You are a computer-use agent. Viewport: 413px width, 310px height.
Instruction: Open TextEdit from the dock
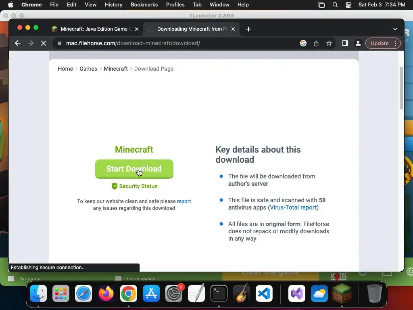196,293
